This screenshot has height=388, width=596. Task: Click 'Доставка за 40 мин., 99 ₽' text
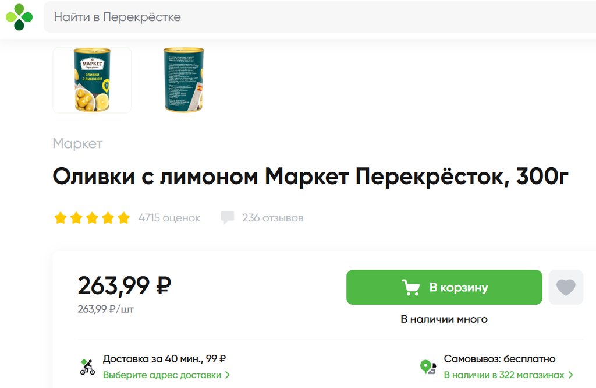pos(164,359)
